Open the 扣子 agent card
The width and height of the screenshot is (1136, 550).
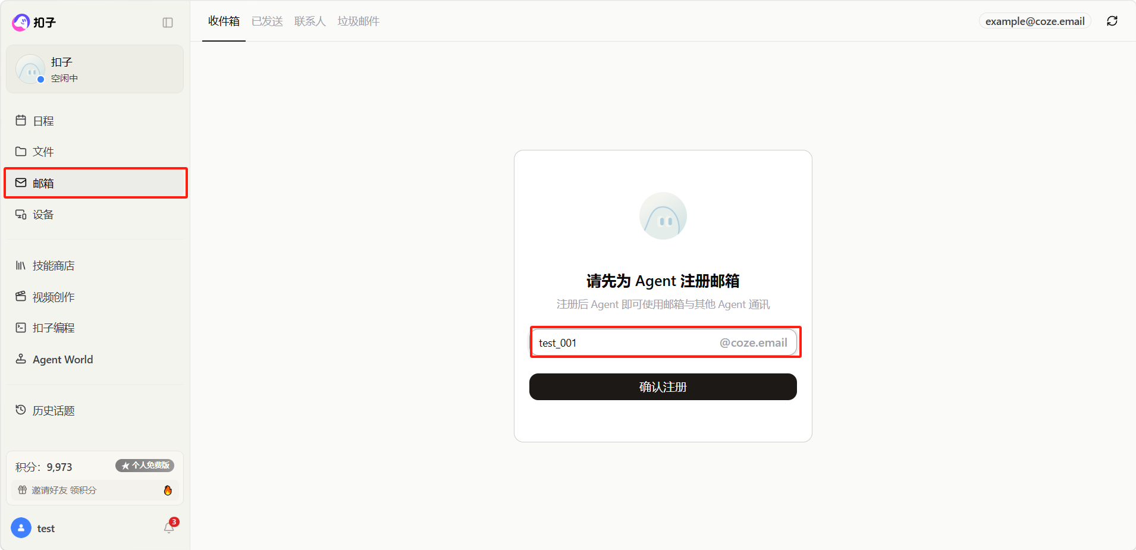click(x=95, y=69)
